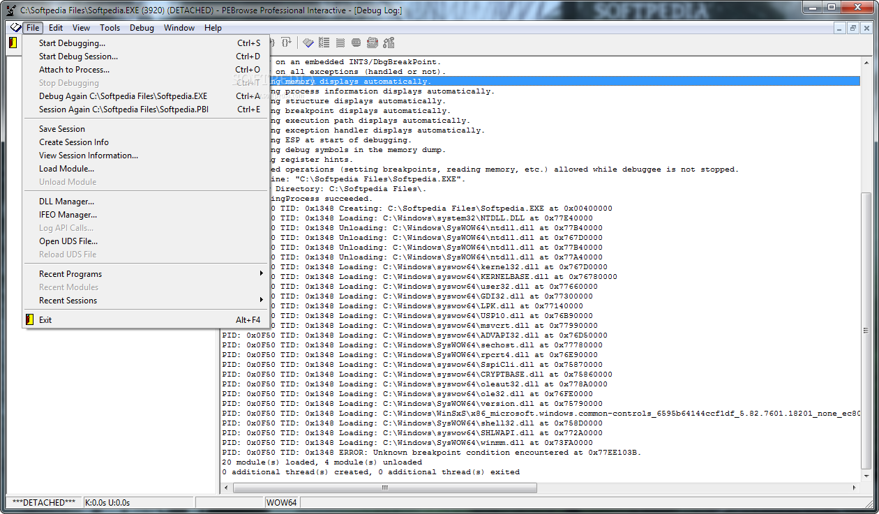Click the red-marked log toolbar icon

pyautogui.click(x=373, y=43)
